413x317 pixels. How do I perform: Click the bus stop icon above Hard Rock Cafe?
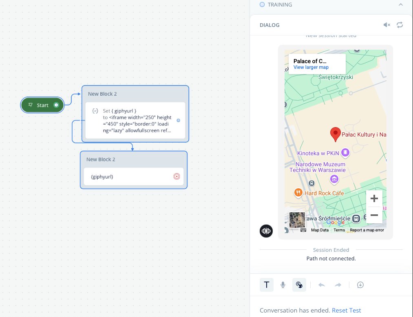coord(311,183)
